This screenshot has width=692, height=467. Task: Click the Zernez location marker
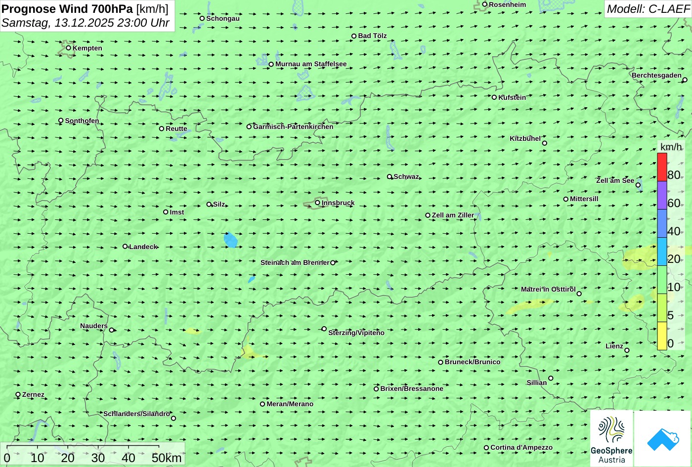coord(18,394)
